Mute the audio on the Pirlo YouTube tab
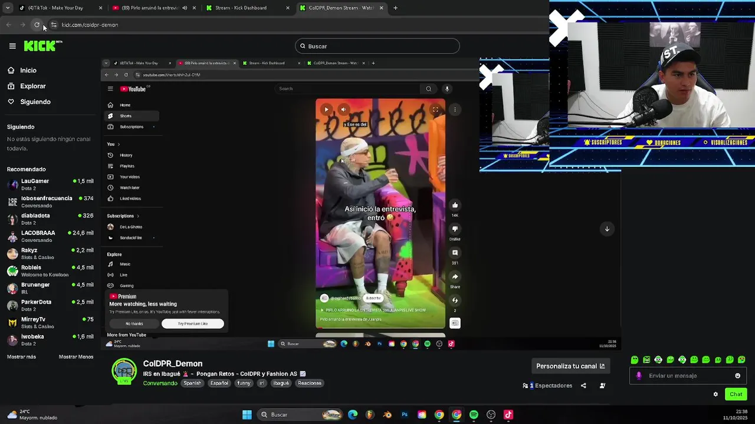 click(185, 8)
